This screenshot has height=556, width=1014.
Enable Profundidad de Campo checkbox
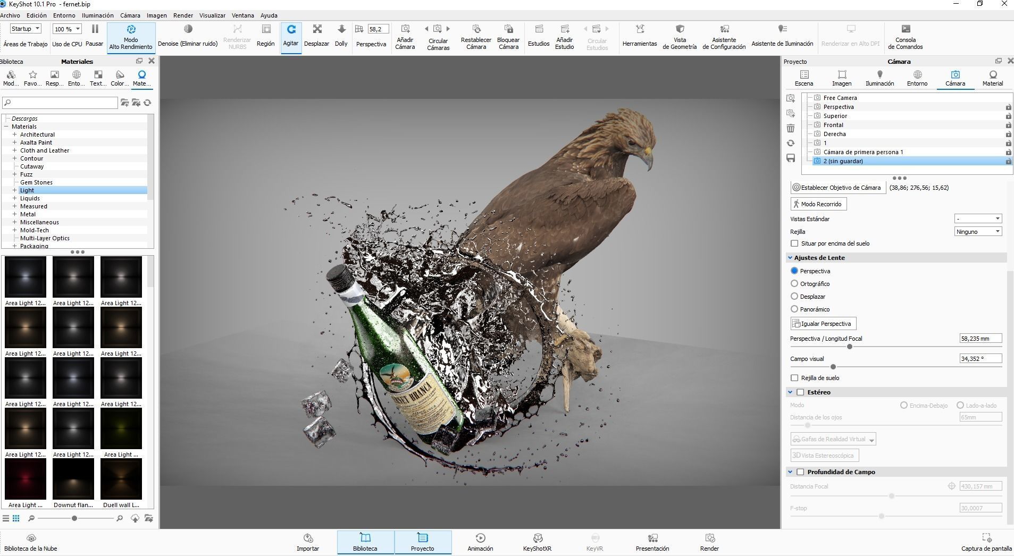click(x=800, y=472)
